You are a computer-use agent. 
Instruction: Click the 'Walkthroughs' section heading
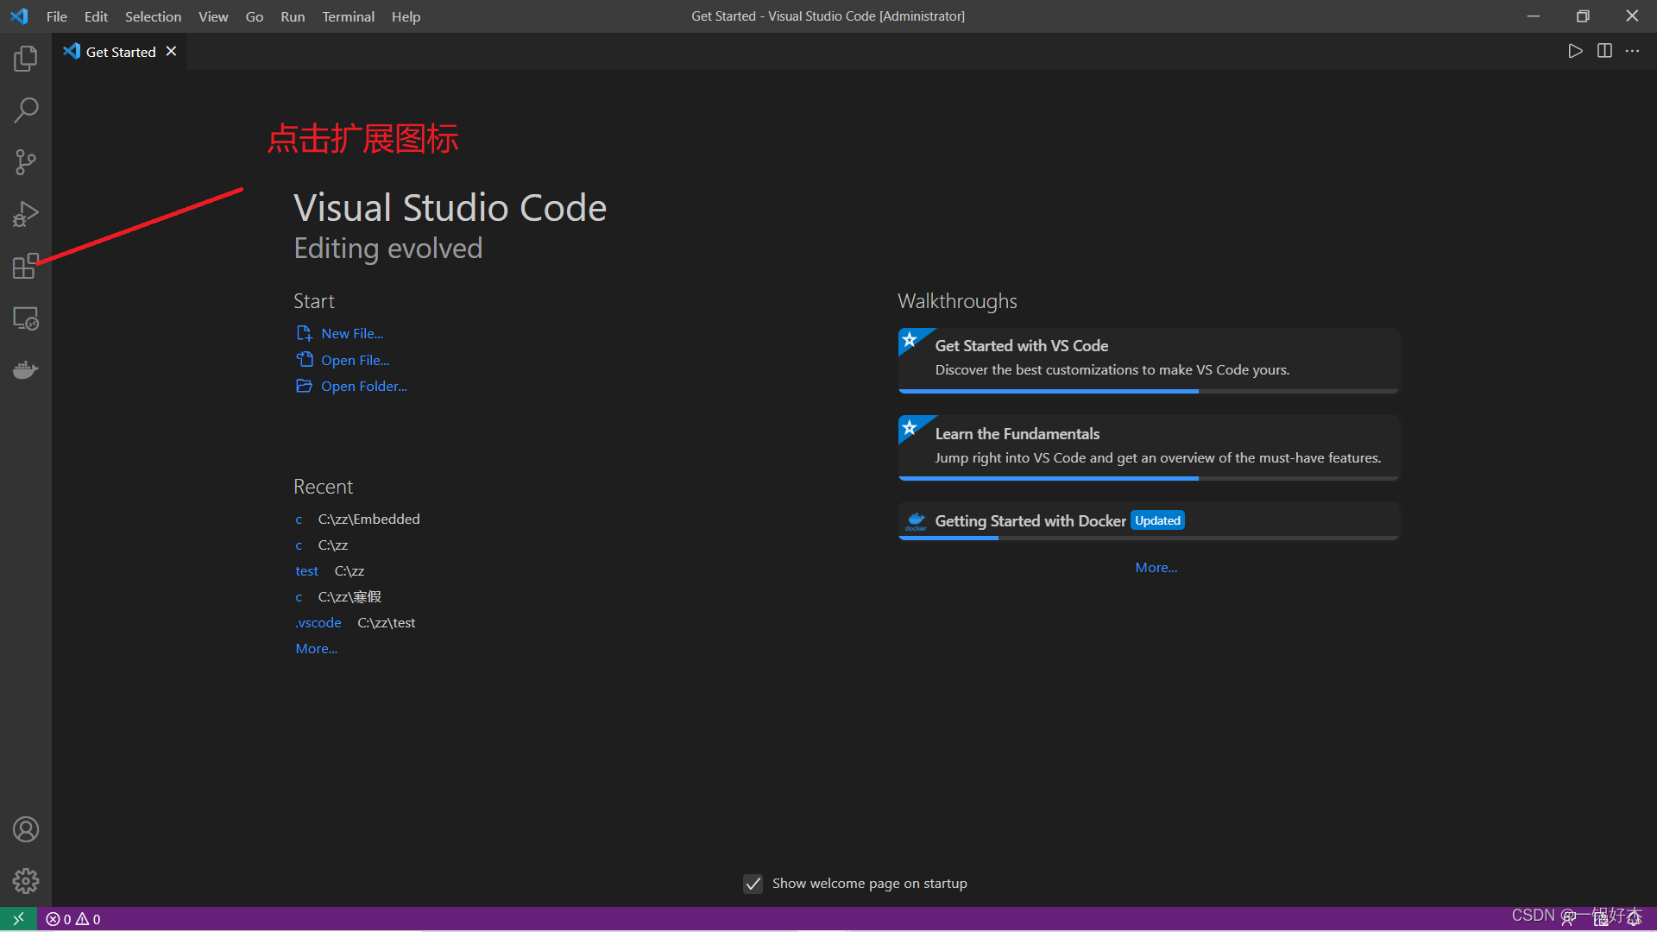957,300
